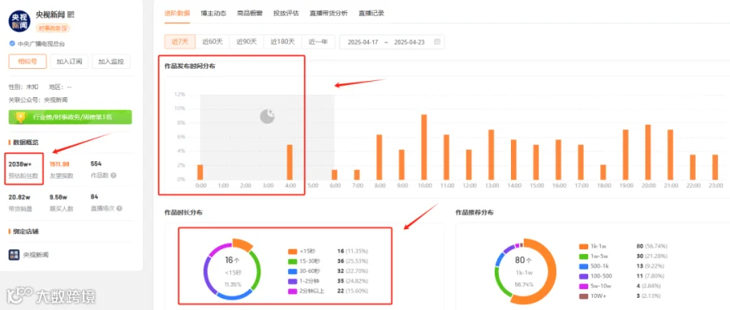Image resolution: width=730 pixels, height=310 pixels.
Task: Click the start date 2025-04-17 field
Action: pyautogui.click(x=363, y=42)
